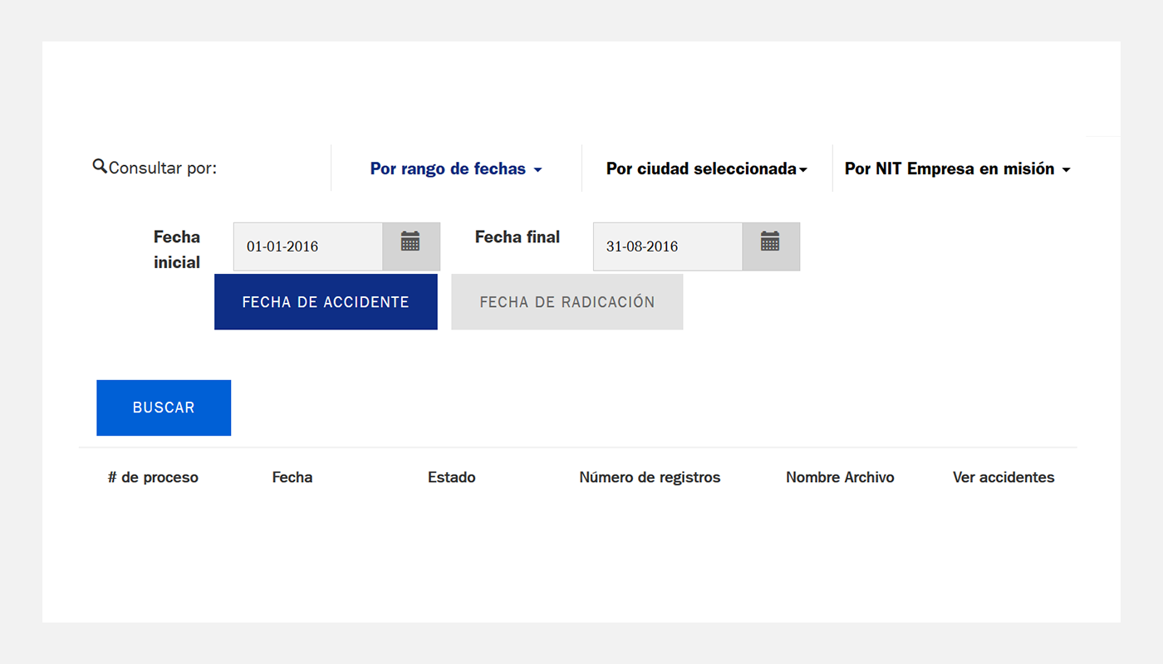
Task: Click the Fecha final label
Action: click(x=518, y=237)
